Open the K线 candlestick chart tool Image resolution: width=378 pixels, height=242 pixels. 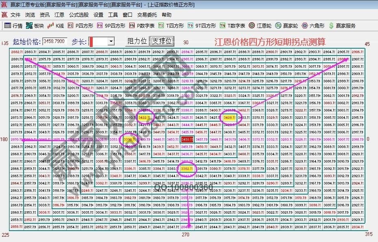(56, 26)
